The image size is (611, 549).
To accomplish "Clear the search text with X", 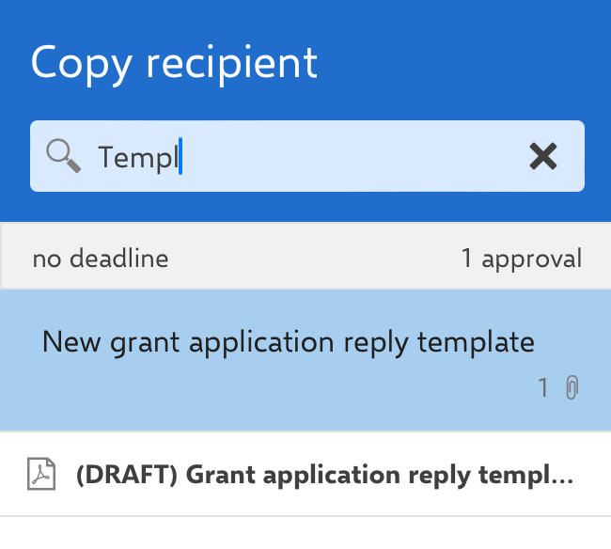I will 543,156.
